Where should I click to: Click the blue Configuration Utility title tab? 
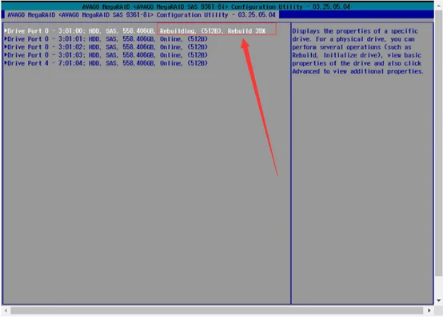141,14
